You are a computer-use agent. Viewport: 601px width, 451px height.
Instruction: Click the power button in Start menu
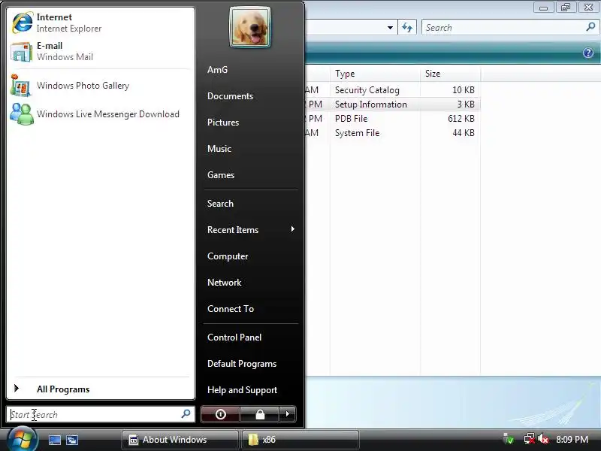[220, 414]
